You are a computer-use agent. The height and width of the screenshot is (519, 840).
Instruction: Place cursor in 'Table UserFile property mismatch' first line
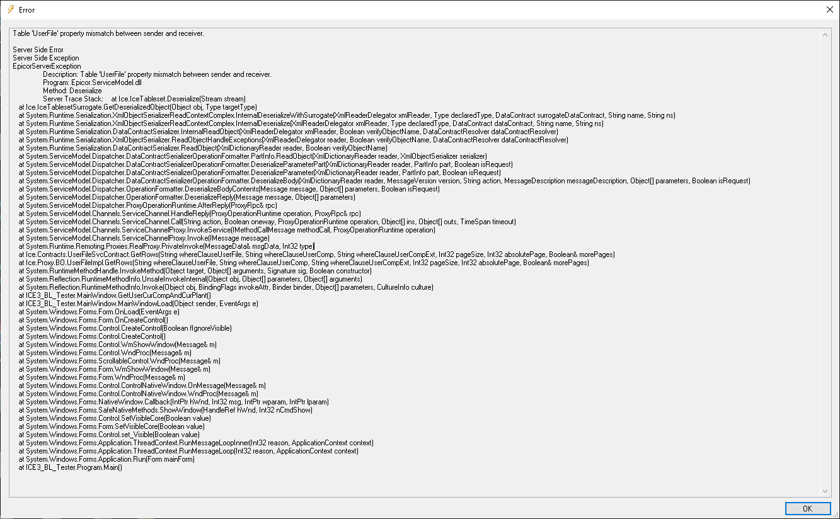click(x=108, y=33)
